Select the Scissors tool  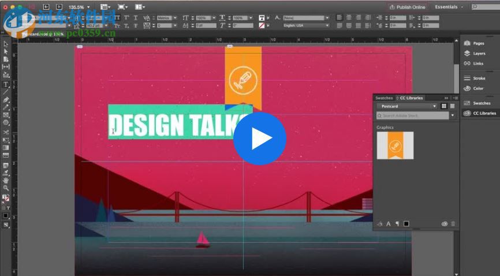(x=6, y=132)
